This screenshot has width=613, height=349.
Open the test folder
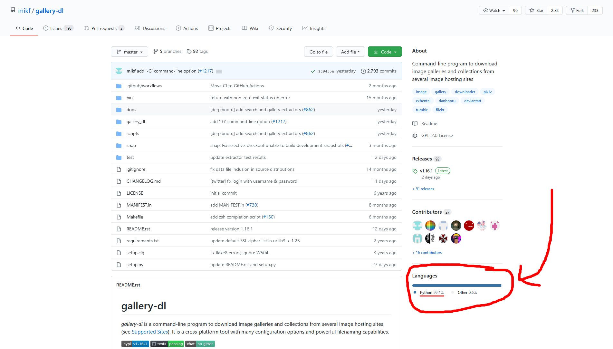click(x=130, y=157)
